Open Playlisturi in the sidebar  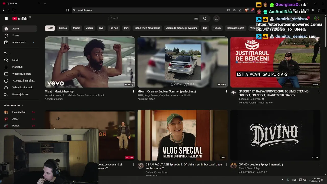[19, 67]
